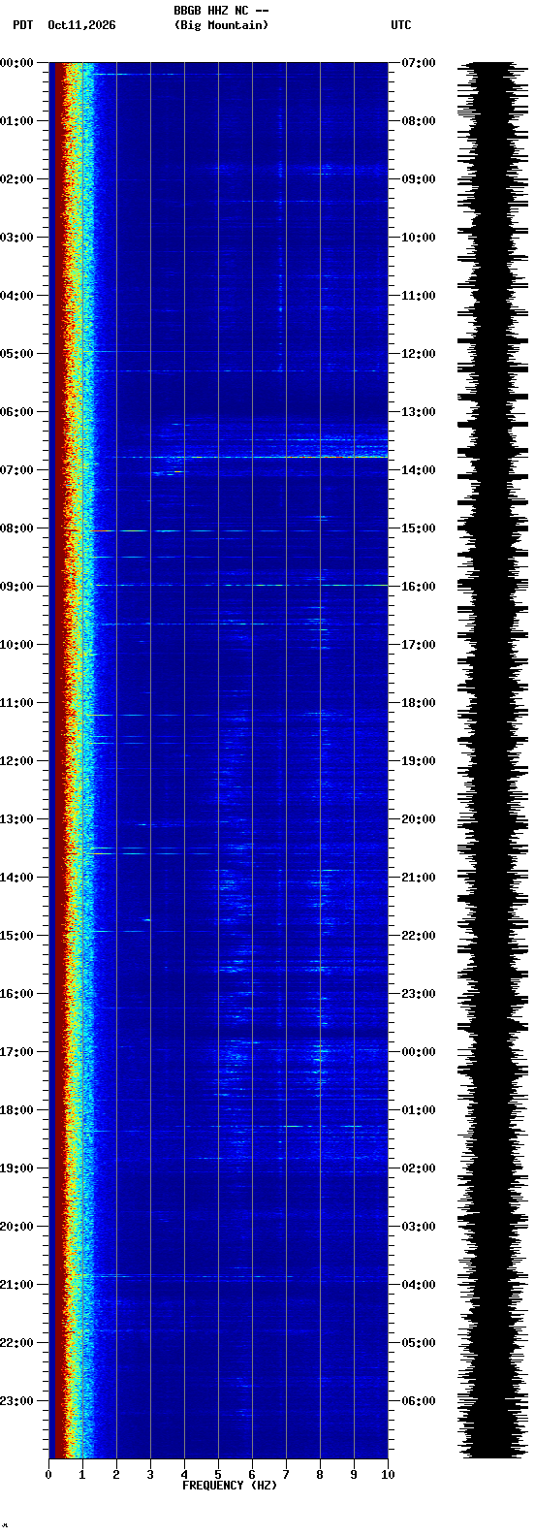Screen dimensions: 535x1536
Task: Select the 02:00 label on PDT axis
Action: click(x=16, y=179)
